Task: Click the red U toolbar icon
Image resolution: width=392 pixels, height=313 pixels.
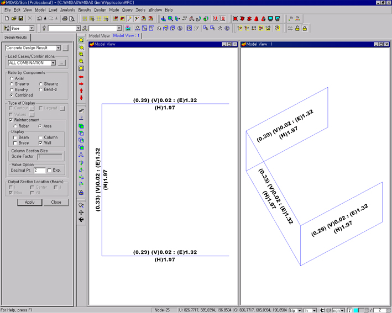Action: (x=216, y=19)
